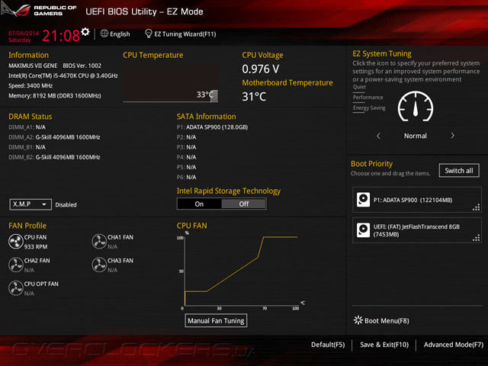Click the 933 RPM fan speed value
The width and height of the screenshot is (488, 366).
click(x=36, y=247)
